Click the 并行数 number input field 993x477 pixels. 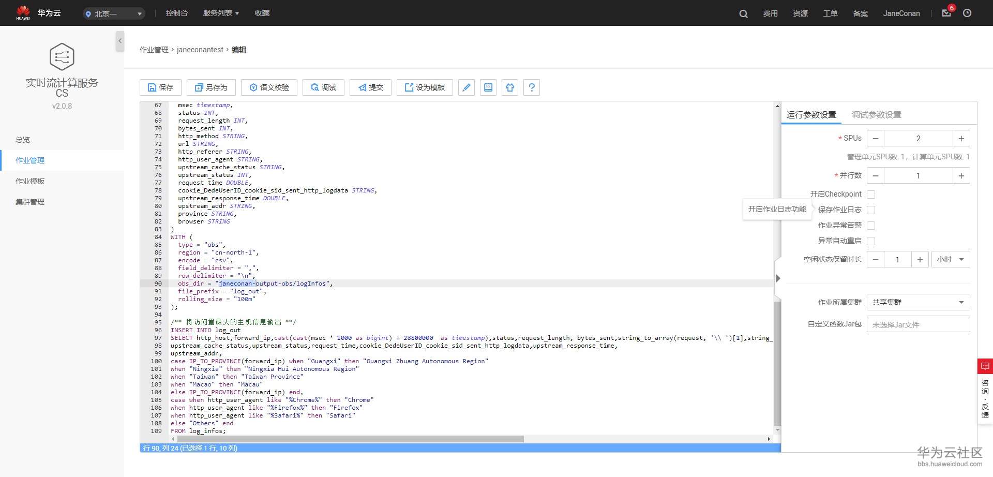(x=919, y=176)
